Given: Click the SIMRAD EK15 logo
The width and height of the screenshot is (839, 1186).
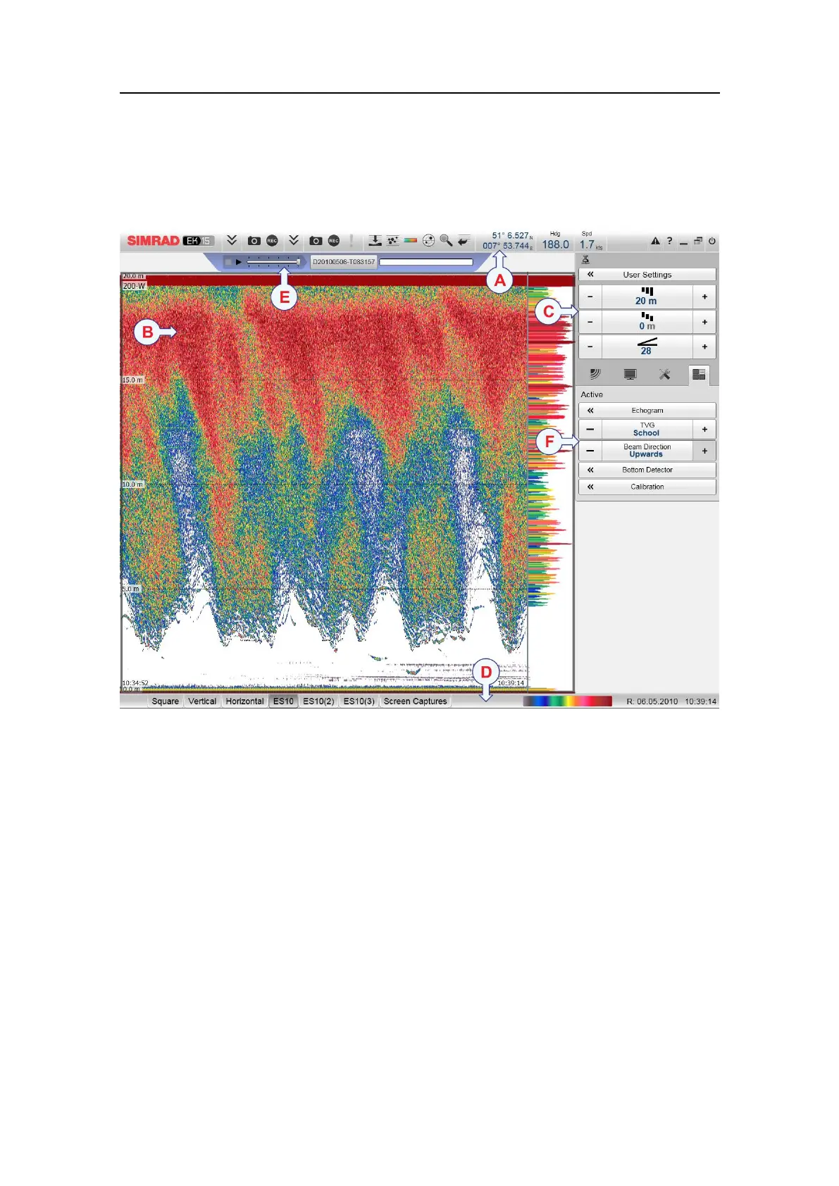Looking at the screenshot, I should coord(170,241).
